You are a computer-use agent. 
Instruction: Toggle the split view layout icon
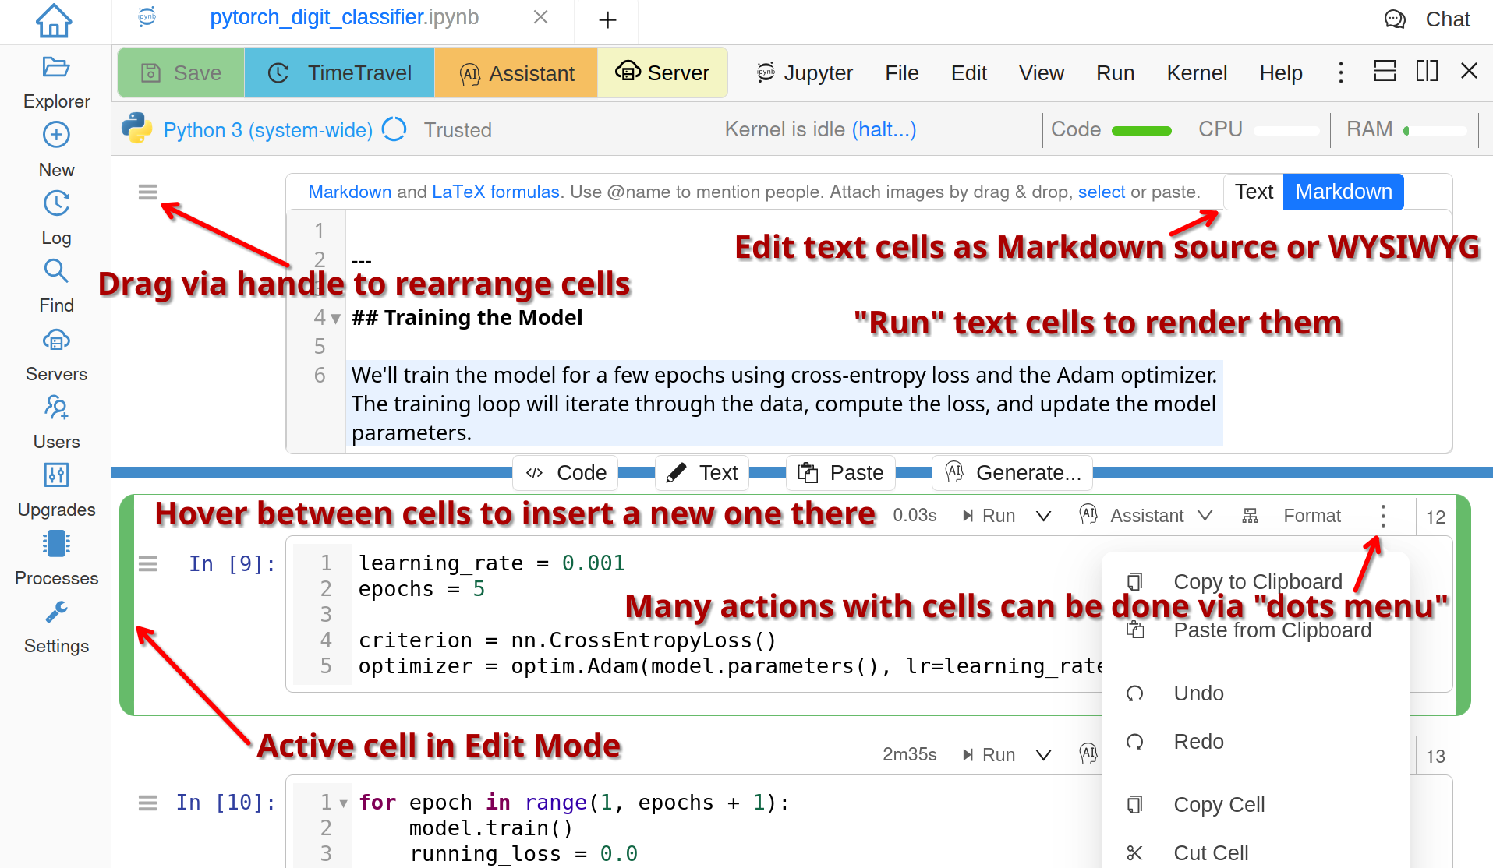[1427, 72]
